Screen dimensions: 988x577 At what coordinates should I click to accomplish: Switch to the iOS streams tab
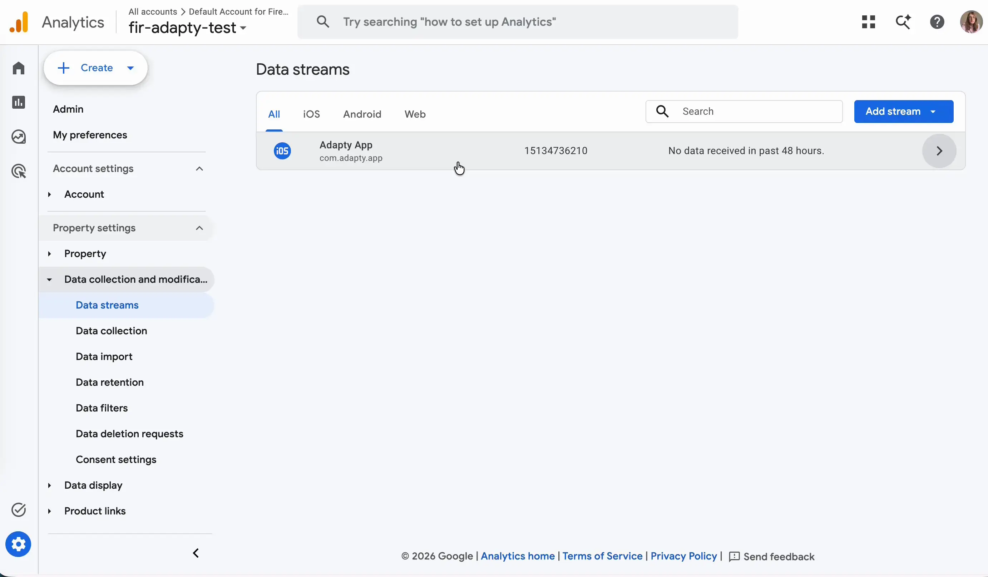[x=311, y=114]
